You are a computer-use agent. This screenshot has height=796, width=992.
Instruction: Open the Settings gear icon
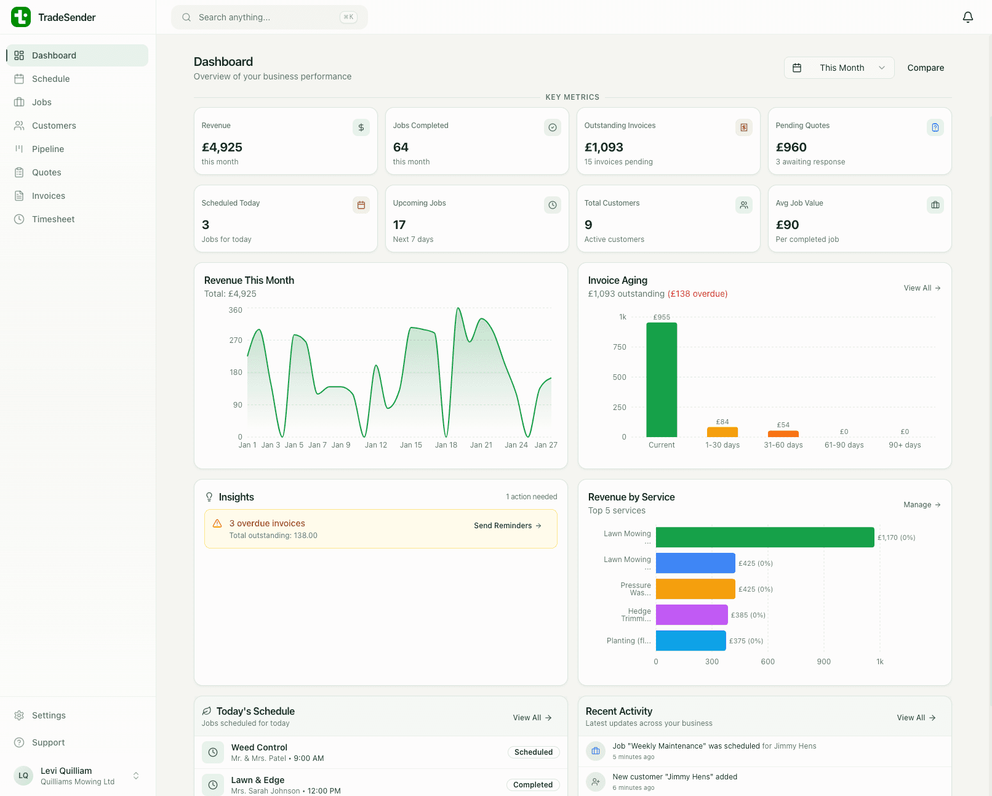click(x=18, y=715)
